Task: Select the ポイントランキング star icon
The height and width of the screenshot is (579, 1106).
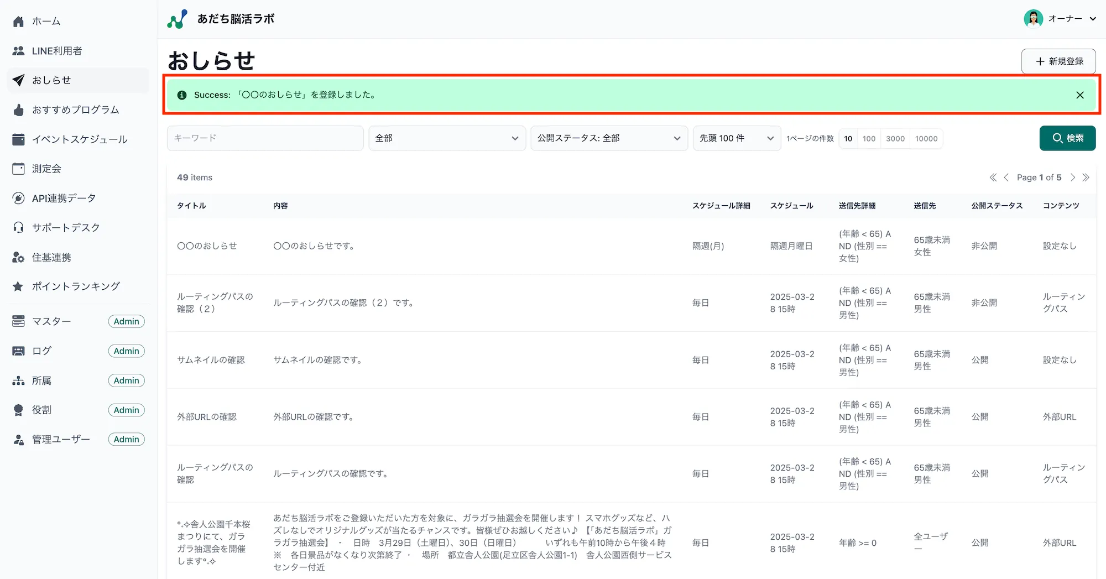Action: 18,286
